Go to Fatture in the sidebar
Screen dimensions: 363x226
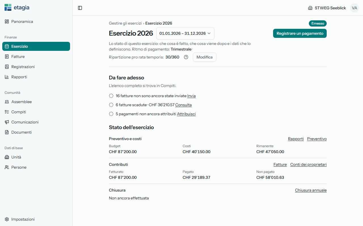(x=36, y=56)
